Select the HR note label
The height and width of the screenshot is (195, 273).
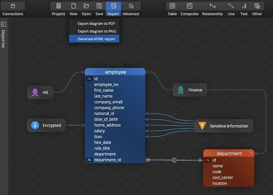pos(45,93)
